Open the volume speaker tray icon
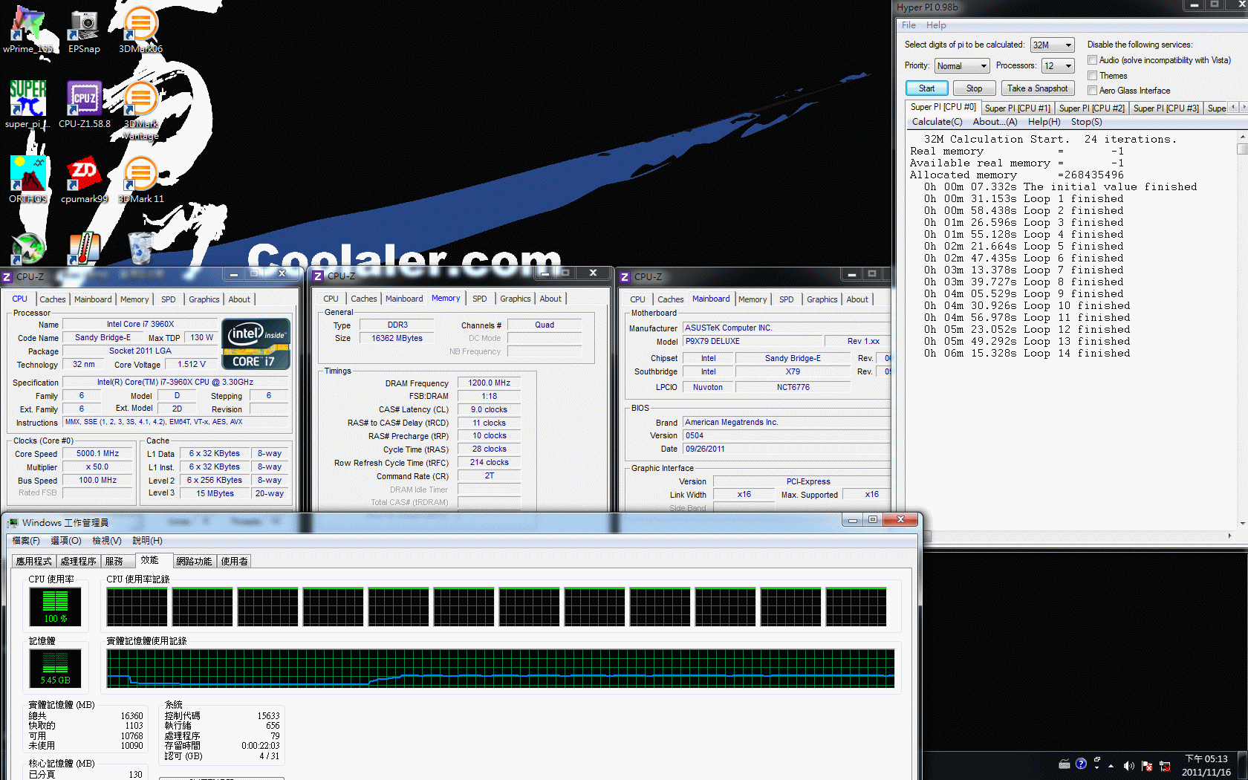The height and width of the screenshot is (780, 1248). [1128, 766]
